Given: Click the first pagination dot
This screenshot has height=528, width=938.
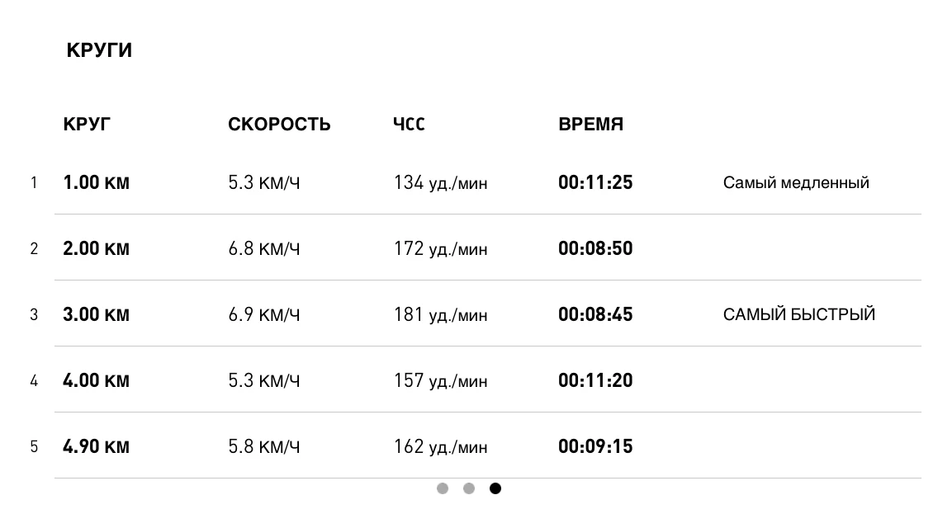Looking at the screenshot, I should [x=443, y=488].
